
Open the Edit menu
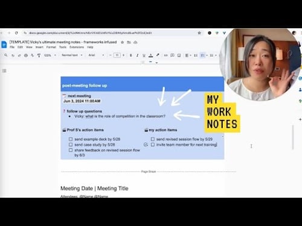pos(20,47)
